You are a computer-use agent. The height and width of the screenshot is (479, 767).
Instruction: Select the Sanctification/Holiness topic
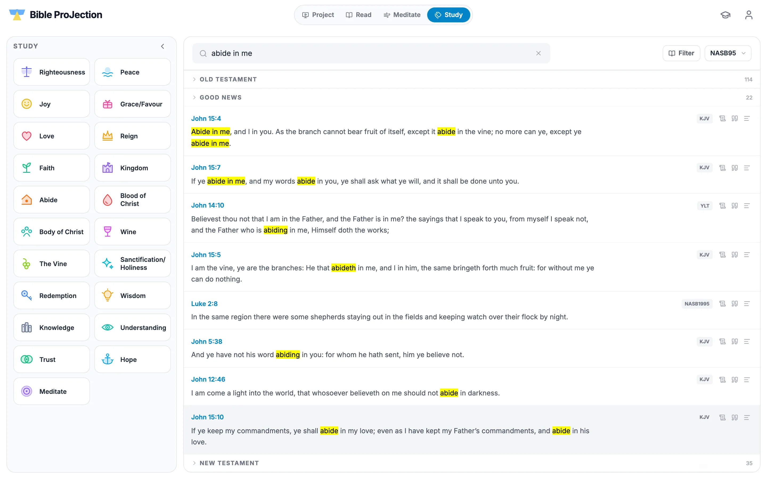pos(132,263)
